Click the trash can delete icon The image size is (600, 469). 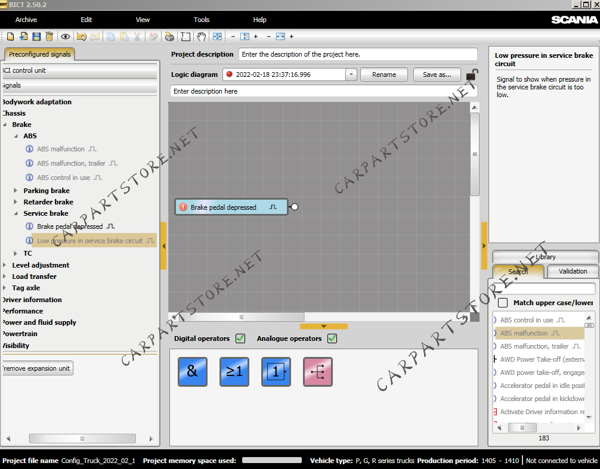(50, 37)
